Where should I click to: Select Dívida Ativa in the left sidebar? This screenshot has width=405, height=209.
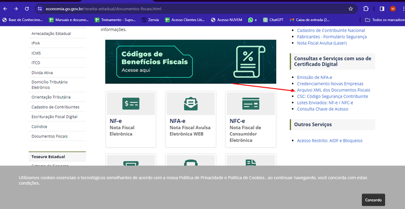[41, 72]
